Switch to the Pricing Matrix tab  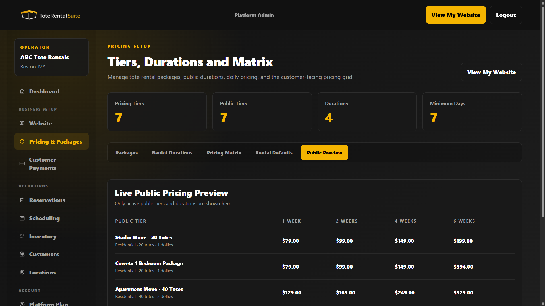click(x=224, y=152)
